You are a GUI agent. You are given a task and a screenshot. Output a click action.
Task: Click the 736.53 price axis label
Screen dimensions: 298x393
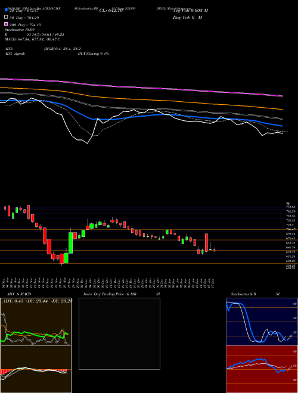pyautogui.click(x=290, y=220)
